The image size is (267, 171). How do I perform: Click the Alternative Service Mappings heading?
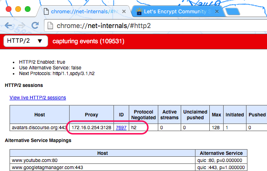coord(38,141)
